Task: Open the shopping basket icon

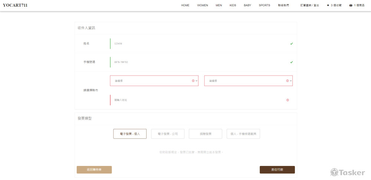Action: (x=351, y=6)
